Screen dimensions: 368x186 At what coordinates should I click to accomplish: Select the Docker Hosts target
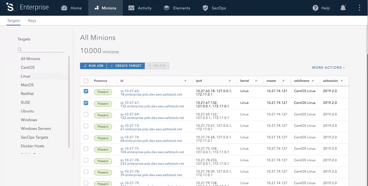point(32,146)
